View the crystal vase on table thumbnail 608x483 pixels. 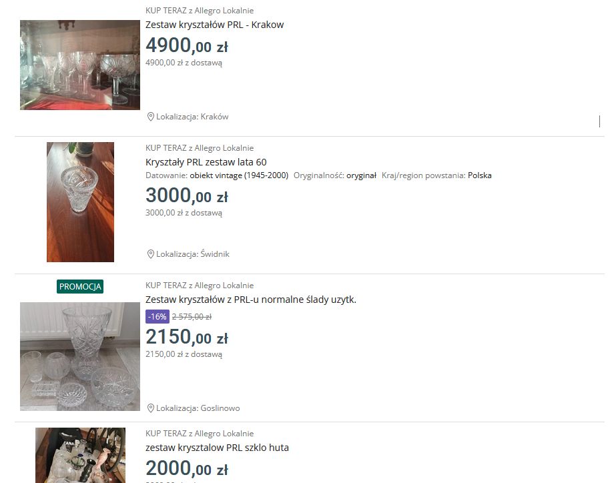tap(80, 202)
